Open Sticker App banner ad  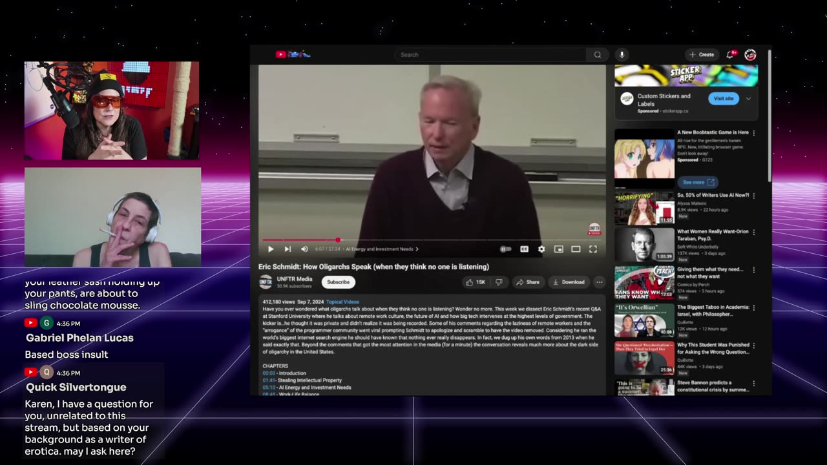[686, 76]
